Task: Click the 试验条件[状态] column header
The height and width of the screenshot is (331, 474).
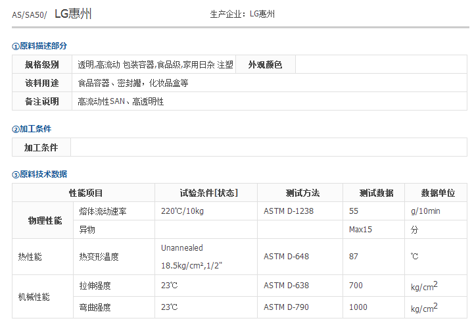Action: pos(206,193)
